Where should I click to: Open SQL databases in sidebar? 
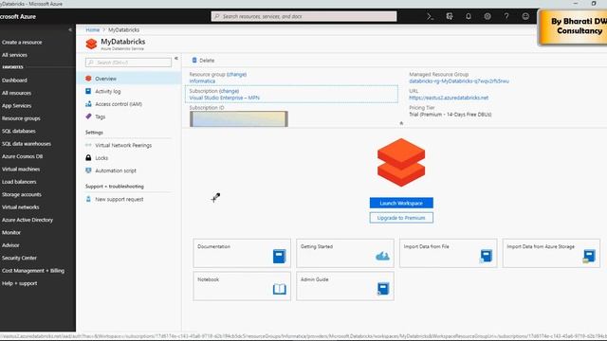(x=19, y=131)
